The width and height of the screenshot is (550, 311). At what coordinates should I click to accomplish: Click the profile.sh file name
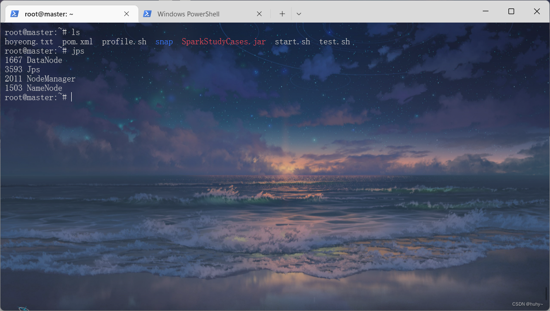124,42
